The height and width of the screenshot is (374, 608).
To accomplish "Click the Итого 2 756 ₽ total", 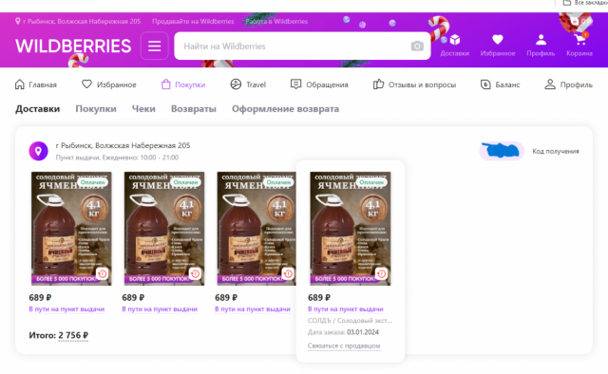I will click(x=59, y=335).
